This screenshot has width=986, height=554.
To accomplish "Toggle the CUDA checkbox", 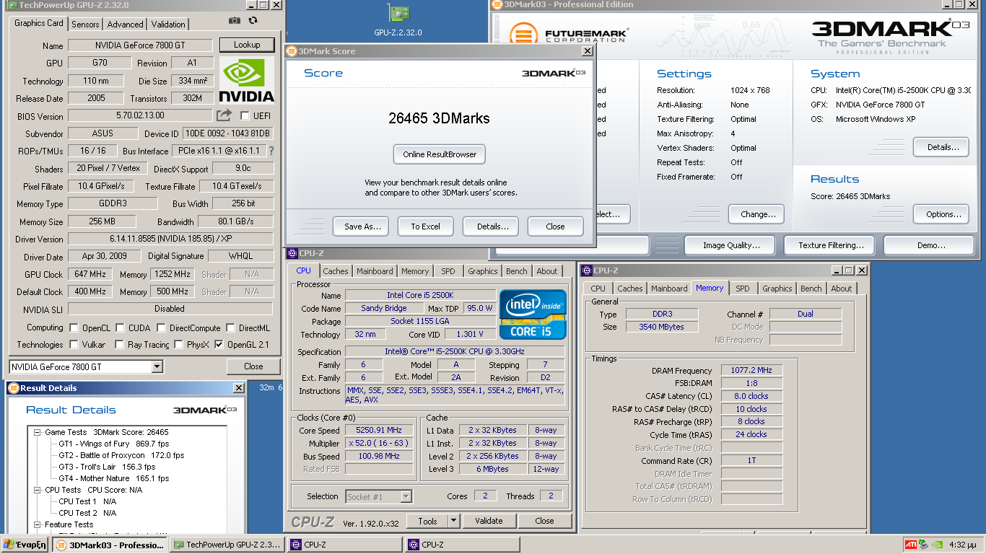I will (x=120, y=327).
